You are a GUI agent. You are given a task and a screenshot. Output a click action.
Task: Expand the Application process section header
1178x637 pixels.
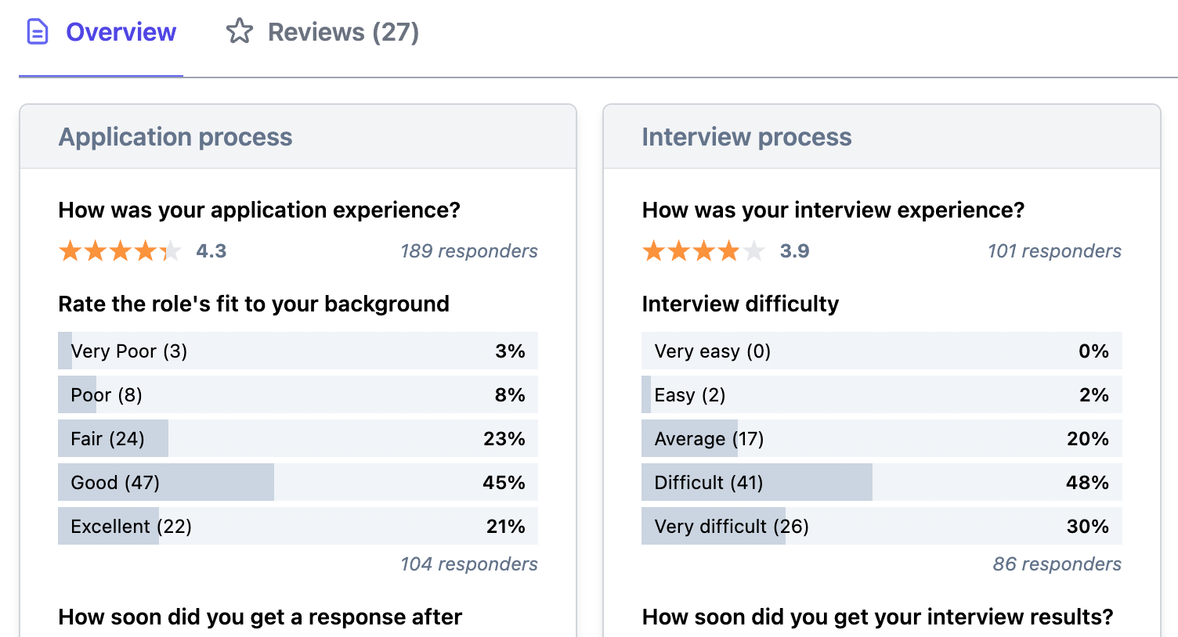tap(175, 136)
